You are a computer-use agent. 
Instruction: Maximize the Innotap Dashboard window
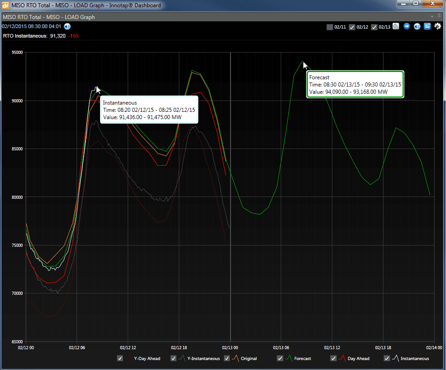(x=416, y=4)
